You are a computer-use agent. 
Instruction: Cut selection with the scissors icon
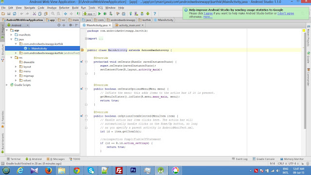click(35, 14)
